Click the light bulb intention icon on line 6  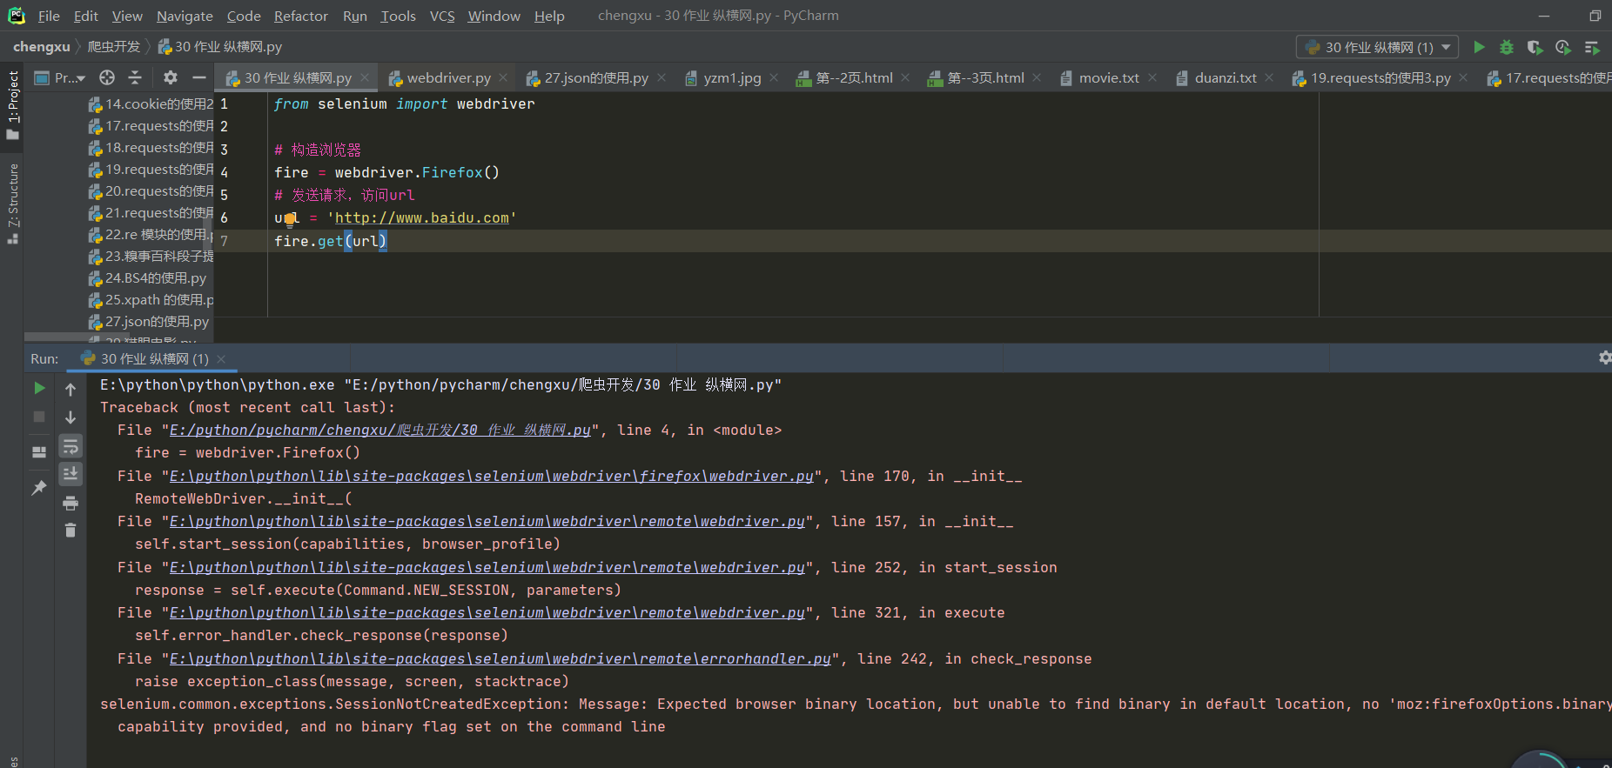pos(290,219)
